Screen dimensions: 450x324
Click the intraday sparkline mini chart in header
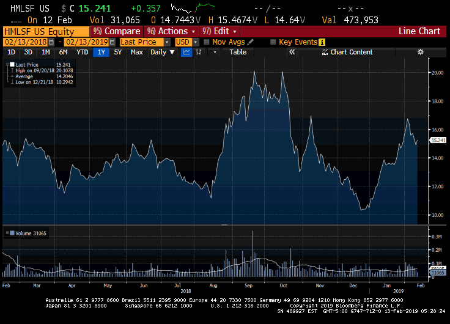point(193,8)
